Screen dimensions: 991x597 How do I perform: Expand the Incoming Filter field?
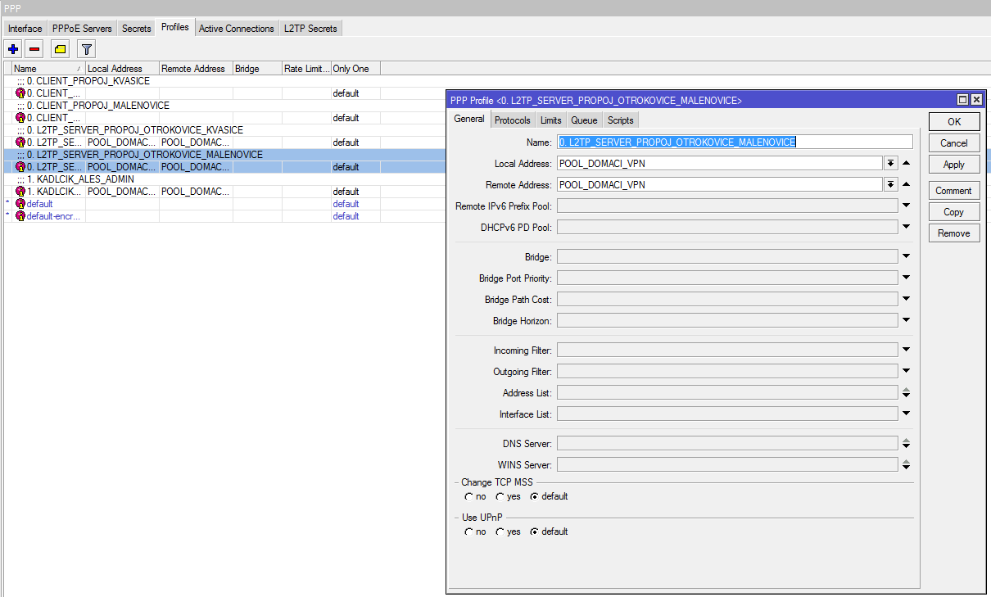[907, 351]
